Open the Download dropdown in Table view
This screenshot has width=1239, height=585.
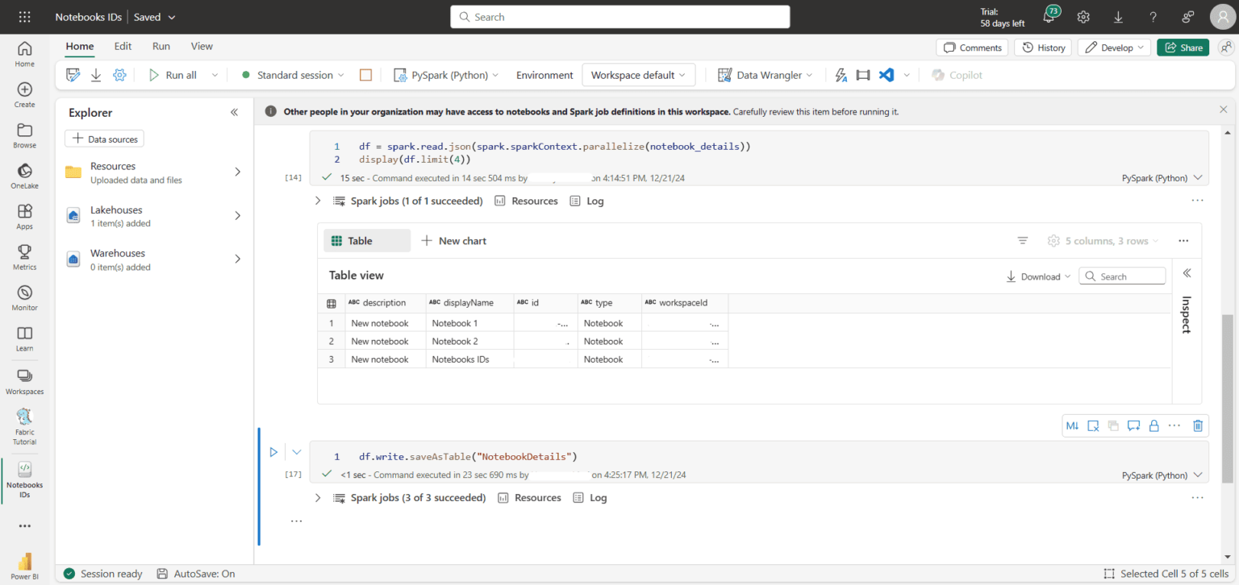click(1038, 276)
